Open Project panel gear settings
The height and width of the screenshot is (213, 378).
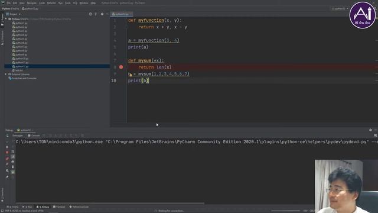pos(102,14)
